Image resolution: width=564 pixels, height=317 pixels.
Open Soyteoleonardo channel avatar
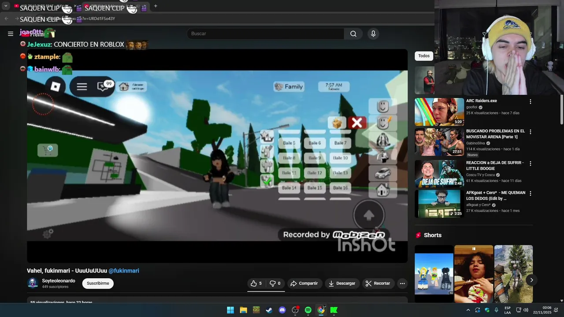click(x=33, y=284)
